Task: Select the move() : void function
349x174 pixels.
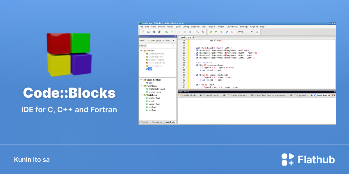Action: 155,92
